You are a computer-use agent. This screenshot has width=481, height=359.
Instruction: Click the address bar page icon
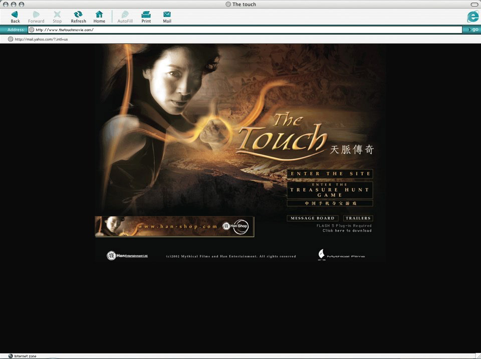tap(32, 29)
